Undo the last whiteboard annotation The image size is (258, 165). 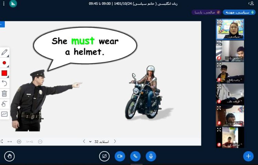[x=4, y=83]
